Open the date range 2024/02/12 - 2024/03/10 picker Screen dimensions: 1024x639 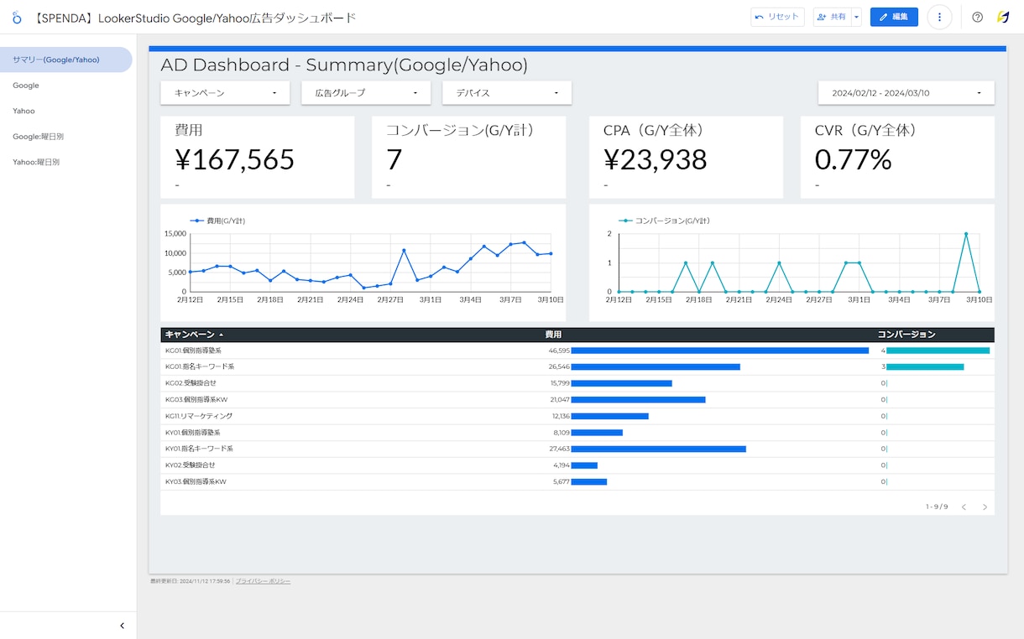pos(906,93)
